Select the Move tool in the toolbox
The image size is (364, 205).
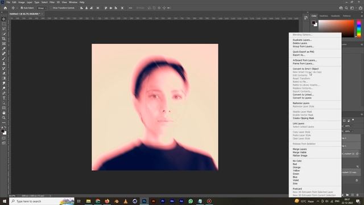click(4, 19)
